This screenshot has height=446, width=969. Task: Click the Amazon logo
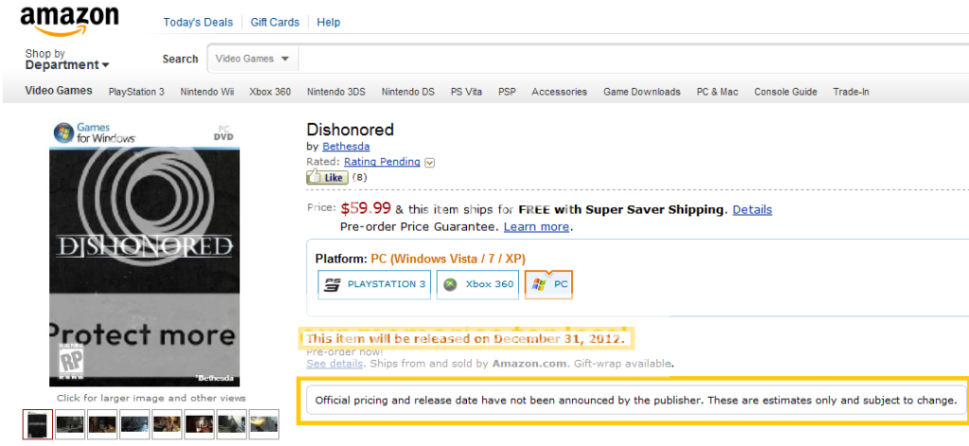tap(68, 20)
